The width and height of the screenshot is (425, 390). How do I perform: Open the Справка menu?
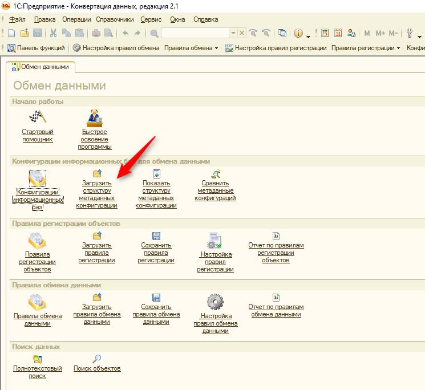point(206,19)
